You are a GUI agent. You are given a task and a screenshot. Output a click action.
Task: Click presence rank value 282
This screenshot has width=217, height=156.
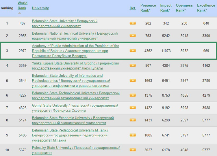point(148,23)
